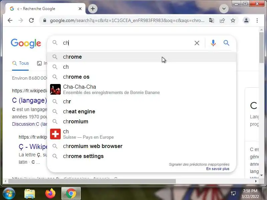Clear the search box with X

pos(197,43)
